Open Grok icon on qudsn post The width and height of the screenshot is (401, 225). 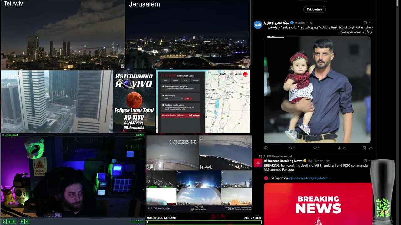(x=365, y=23)
